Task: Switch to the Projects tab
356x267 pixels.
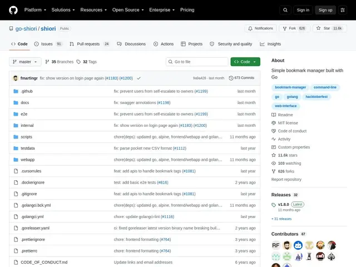Action: tap(191, 44)
